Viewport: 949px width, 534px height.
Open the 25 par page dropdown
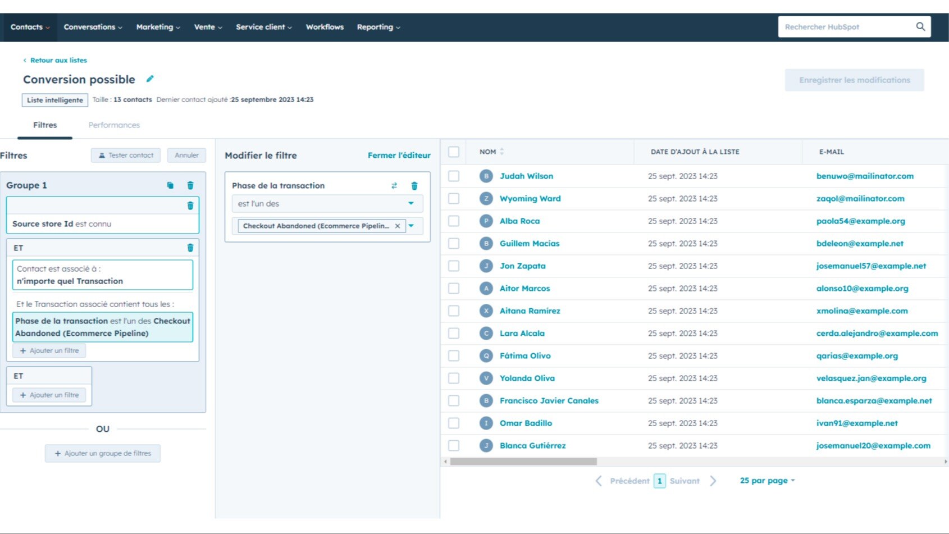point(766,480)
